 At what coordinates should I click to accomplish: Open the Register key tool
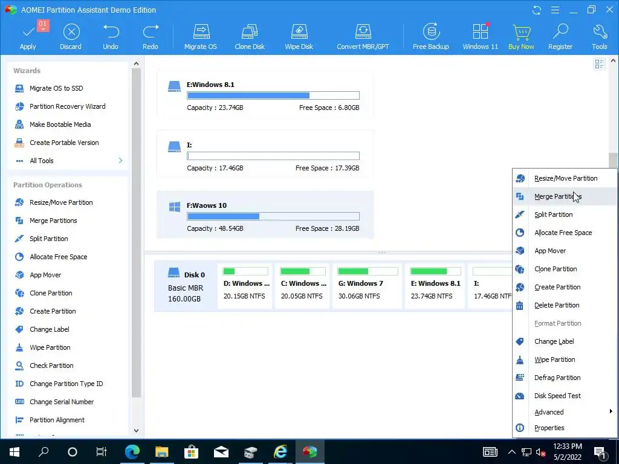point(560,36)
